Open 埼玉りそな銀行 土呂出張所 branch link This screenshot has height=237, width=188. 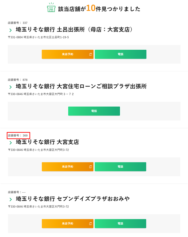pos(74,30)
